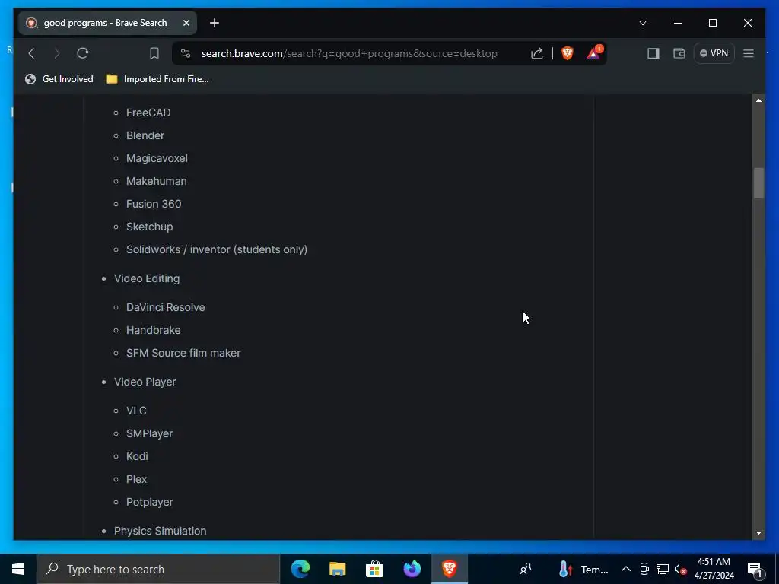779x584 pixels.
Task: Open Brave Shields lion icon
Action: pos(567,53)
